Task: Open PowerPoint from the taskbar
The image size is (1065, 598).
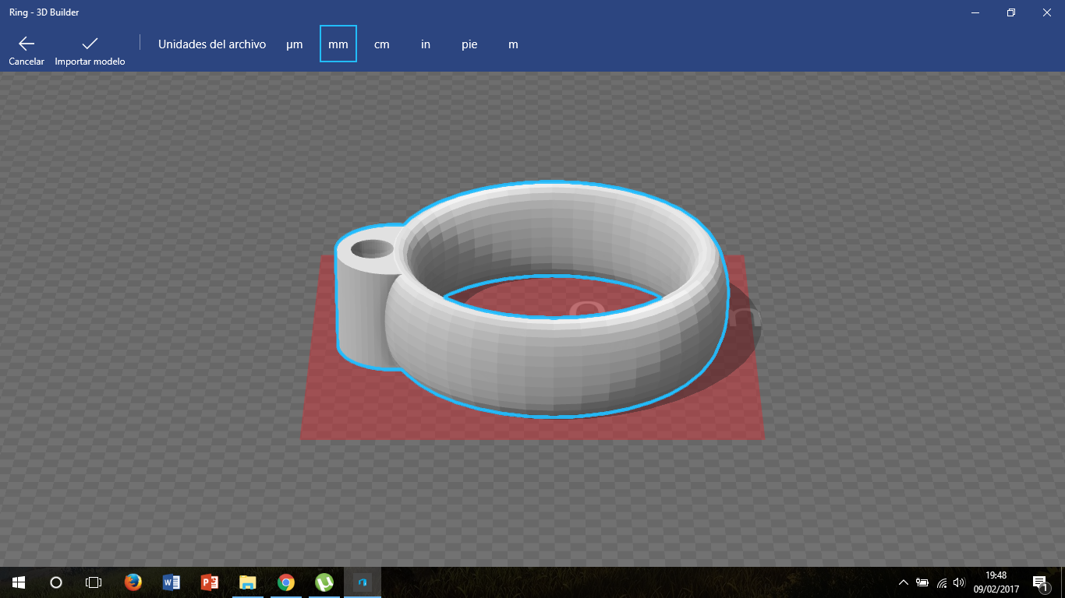Action: (209, 582)
